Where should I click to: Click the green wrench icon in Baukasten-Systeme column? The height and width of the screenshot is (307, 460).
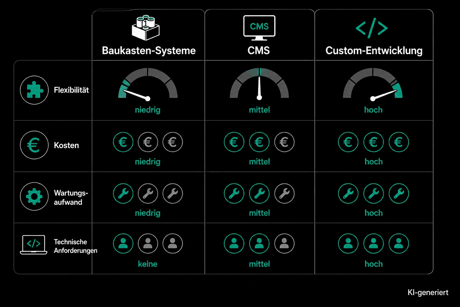123,193
